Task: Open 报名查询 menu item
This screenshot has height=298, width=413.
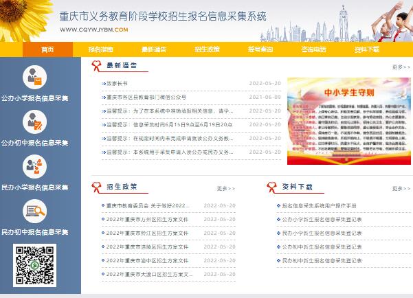Action: (x=260, y=49)
